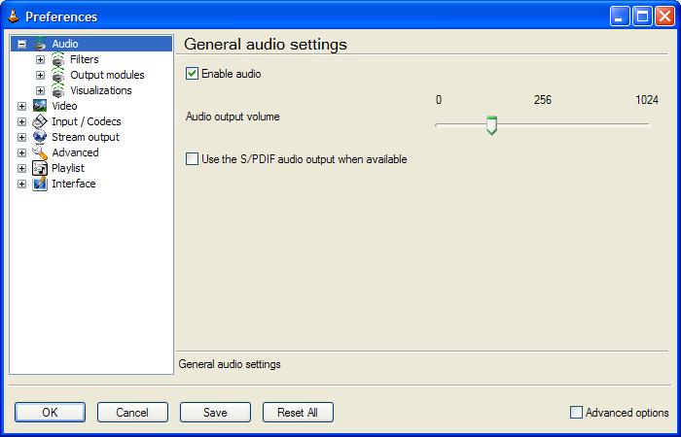Expand the Playlist tree node
The height and width of the screenshot is (437, 681).
click(21, 169)
